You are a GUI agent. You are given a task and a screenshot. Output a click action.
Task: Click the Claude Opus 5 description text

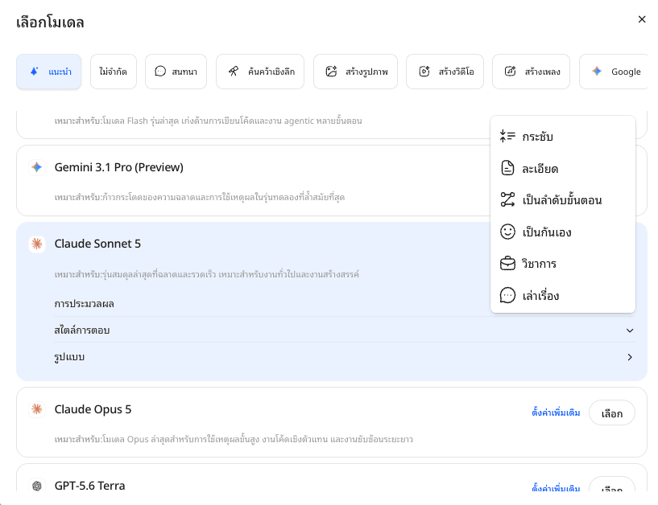[234, 440]
